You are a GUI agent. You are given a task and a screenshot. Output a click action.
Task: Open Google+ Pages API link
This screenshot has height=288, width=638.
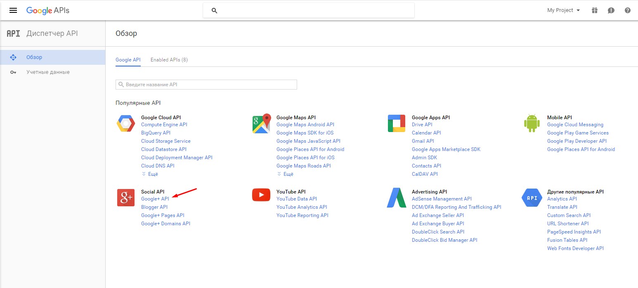pos(163,215)
